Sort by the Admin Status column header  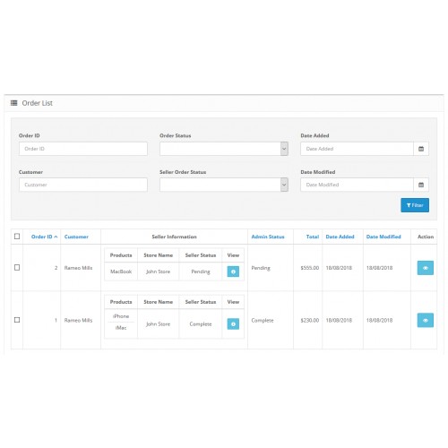[268, 237]
